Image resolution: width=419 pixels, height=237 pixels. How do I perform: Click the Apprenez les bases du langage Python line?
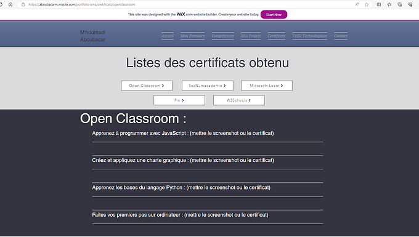tap(181, 188)
